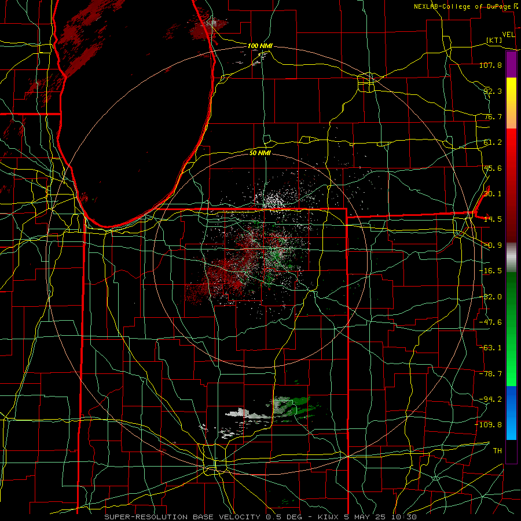Click the 50 NMI range ring label

(260, 153)
